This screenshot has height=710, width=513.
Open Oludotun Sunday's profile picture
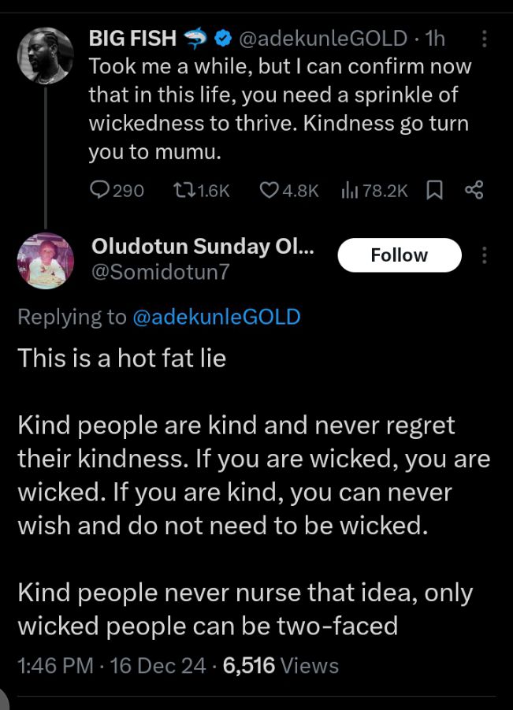click(45, 261)
